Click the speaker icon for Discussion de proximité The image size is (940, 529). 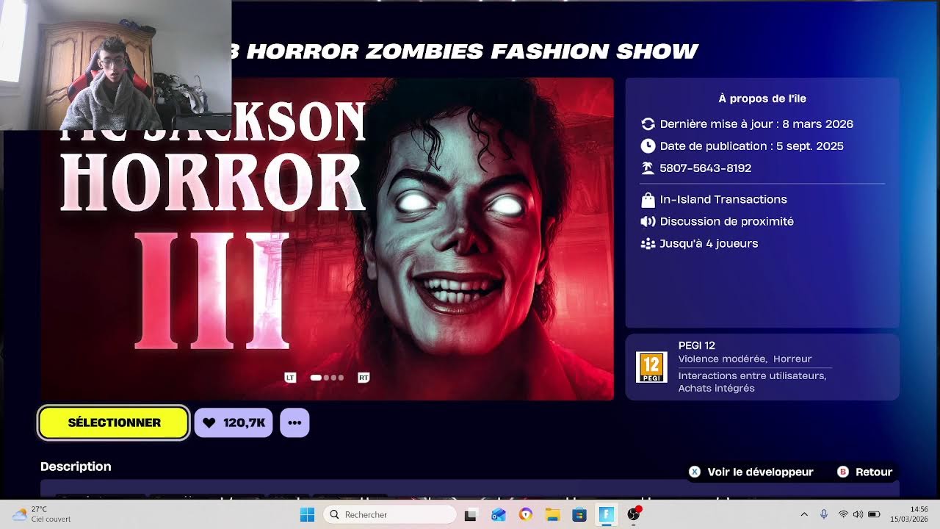coord(648,221)
